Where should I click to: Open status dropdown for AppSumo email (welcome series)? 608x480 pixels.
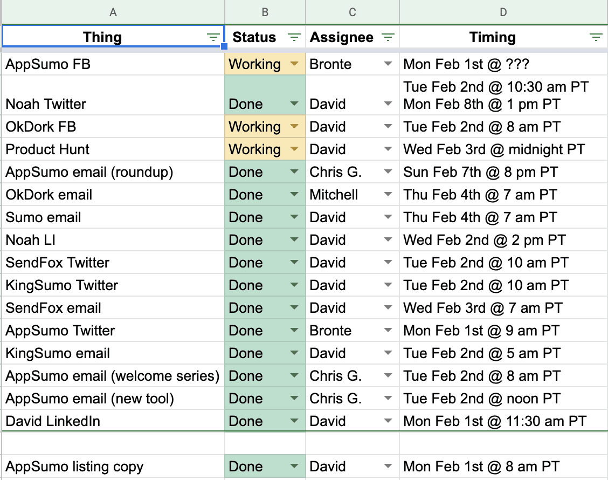coord(294,375)
